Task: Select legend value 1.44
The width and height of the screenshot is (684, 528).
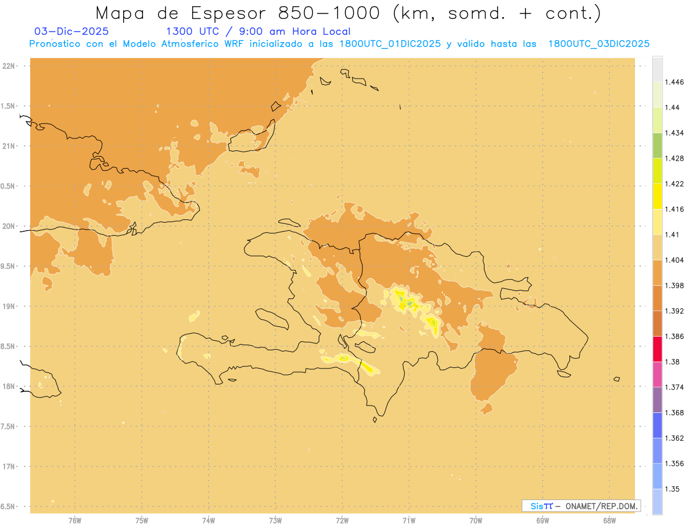Action: (x=671, y=108)
